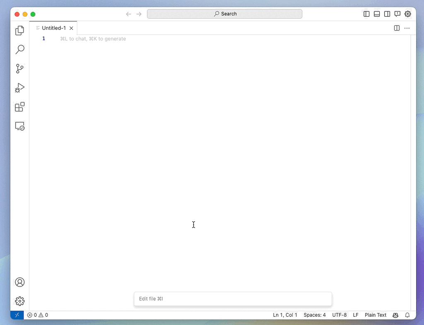Select the Search icon in activity bar

click(x=19, y=49)
